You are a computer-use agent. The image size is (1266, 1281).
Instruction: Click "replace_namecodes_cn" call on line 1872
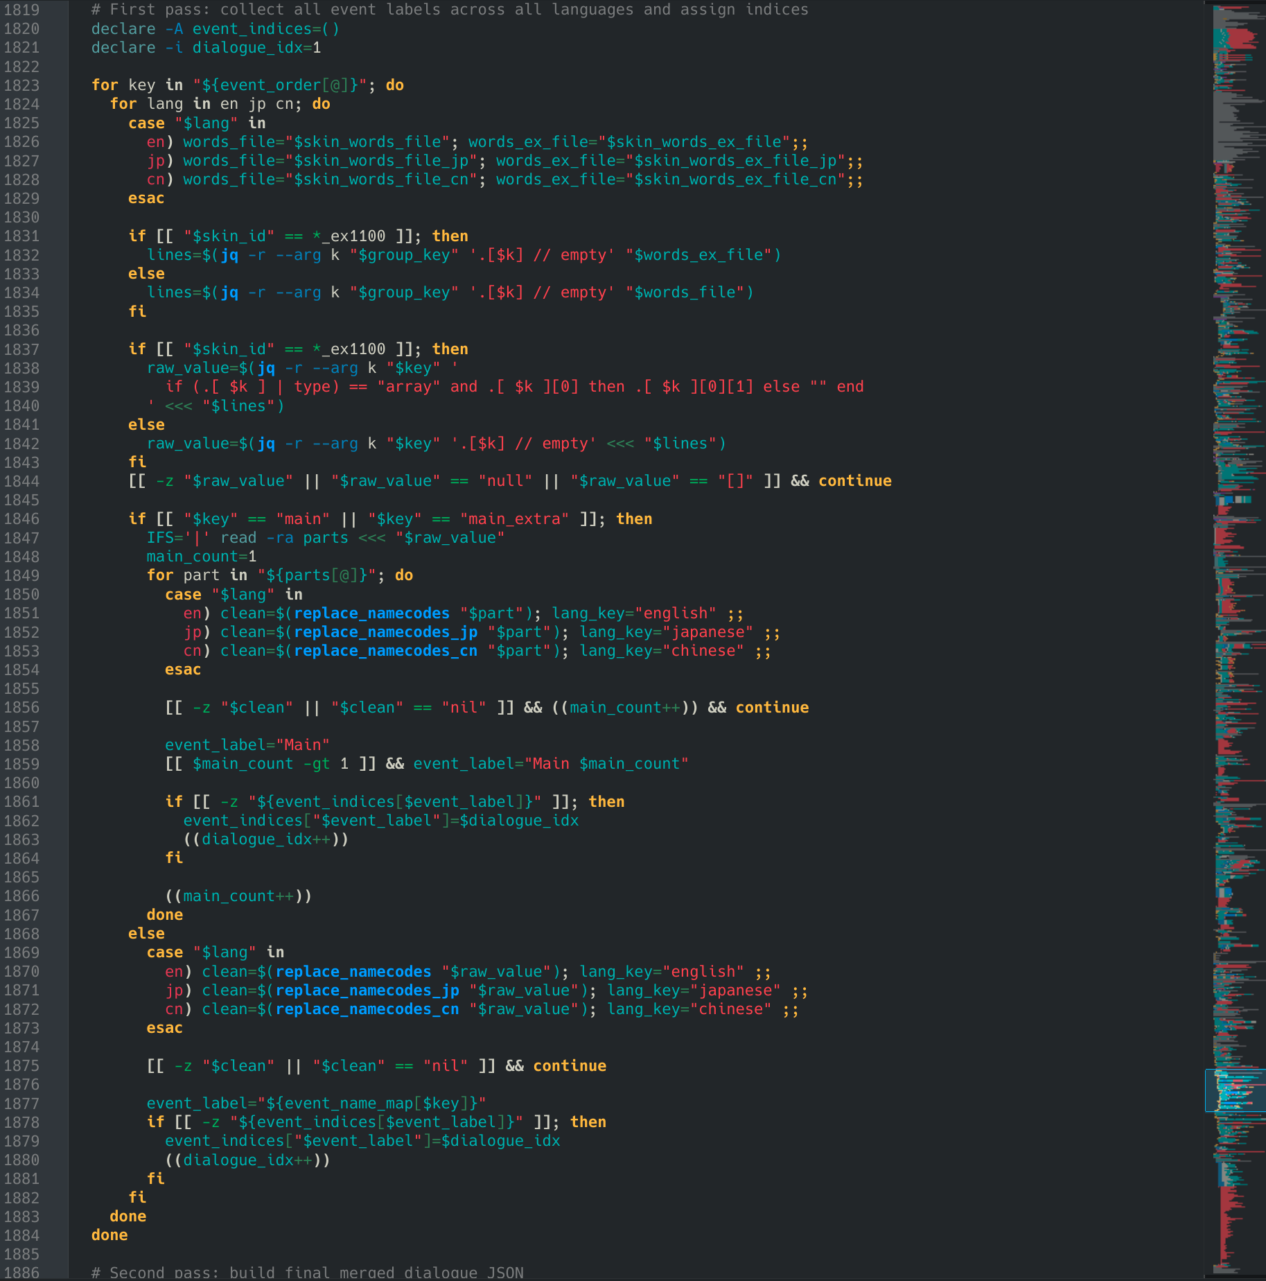(367, 1009)
